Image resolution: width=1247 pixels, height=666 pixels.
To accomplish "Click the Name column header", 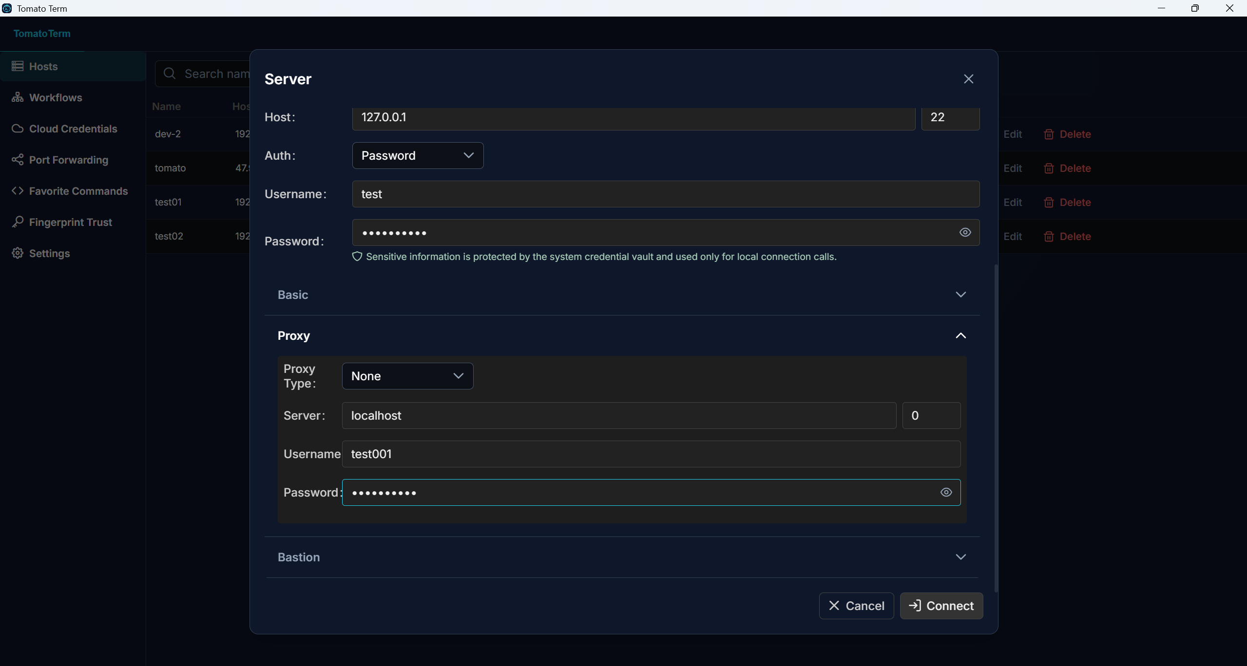I will 166,107.
